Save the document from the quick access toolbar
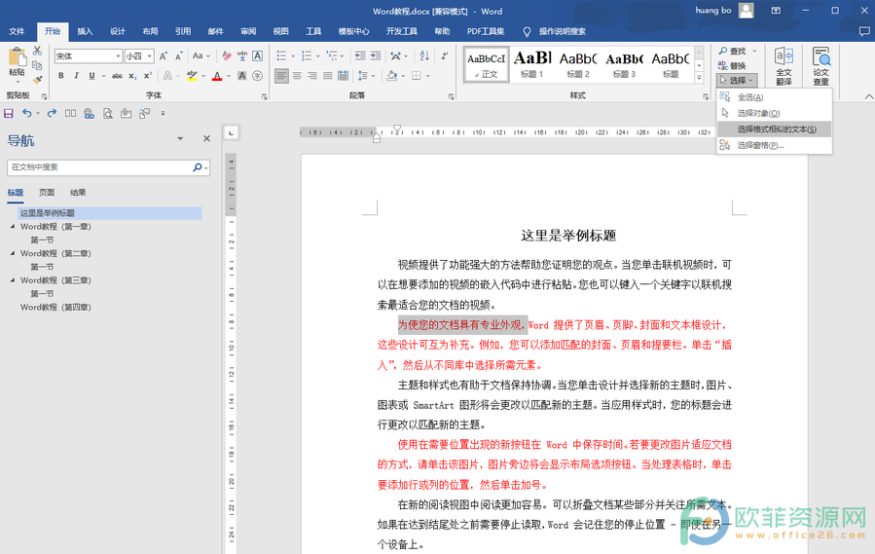The height and width of the screenshot is (554, 875). 9,113
